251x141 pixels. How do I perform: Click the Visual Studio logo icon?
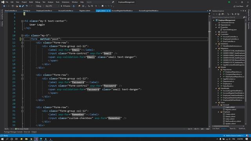click(x=3, y=2)
